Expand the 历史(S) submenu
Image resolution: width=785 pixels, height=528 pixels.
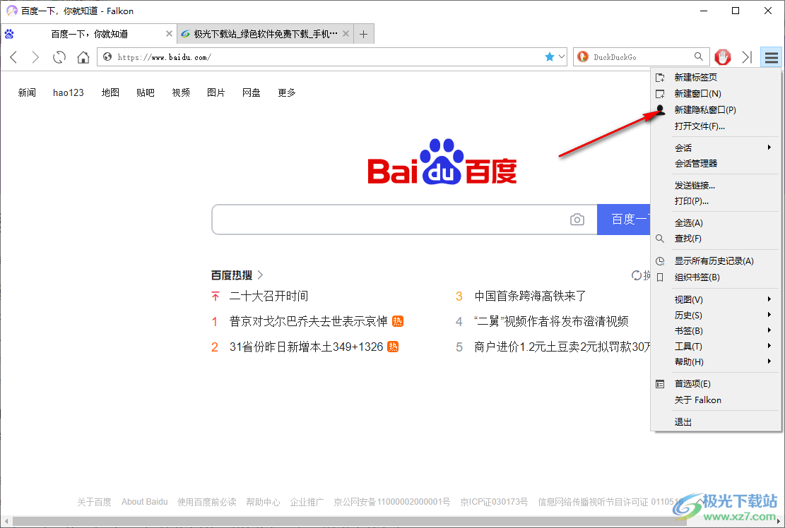pyautogui.click(x=716, y=315)
